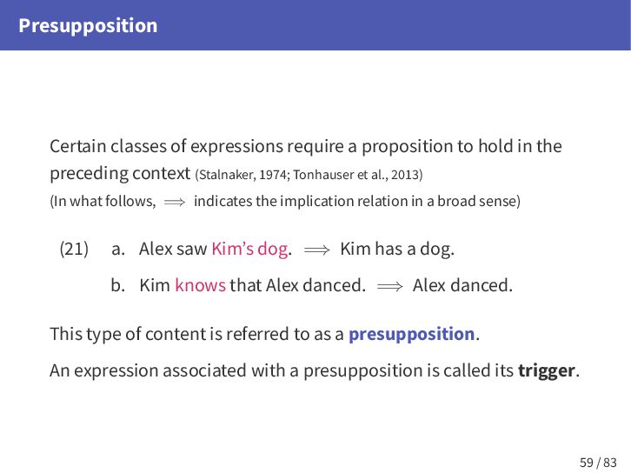Click the Presupposition slide title
631x473 pixels.
click(88, 25)
